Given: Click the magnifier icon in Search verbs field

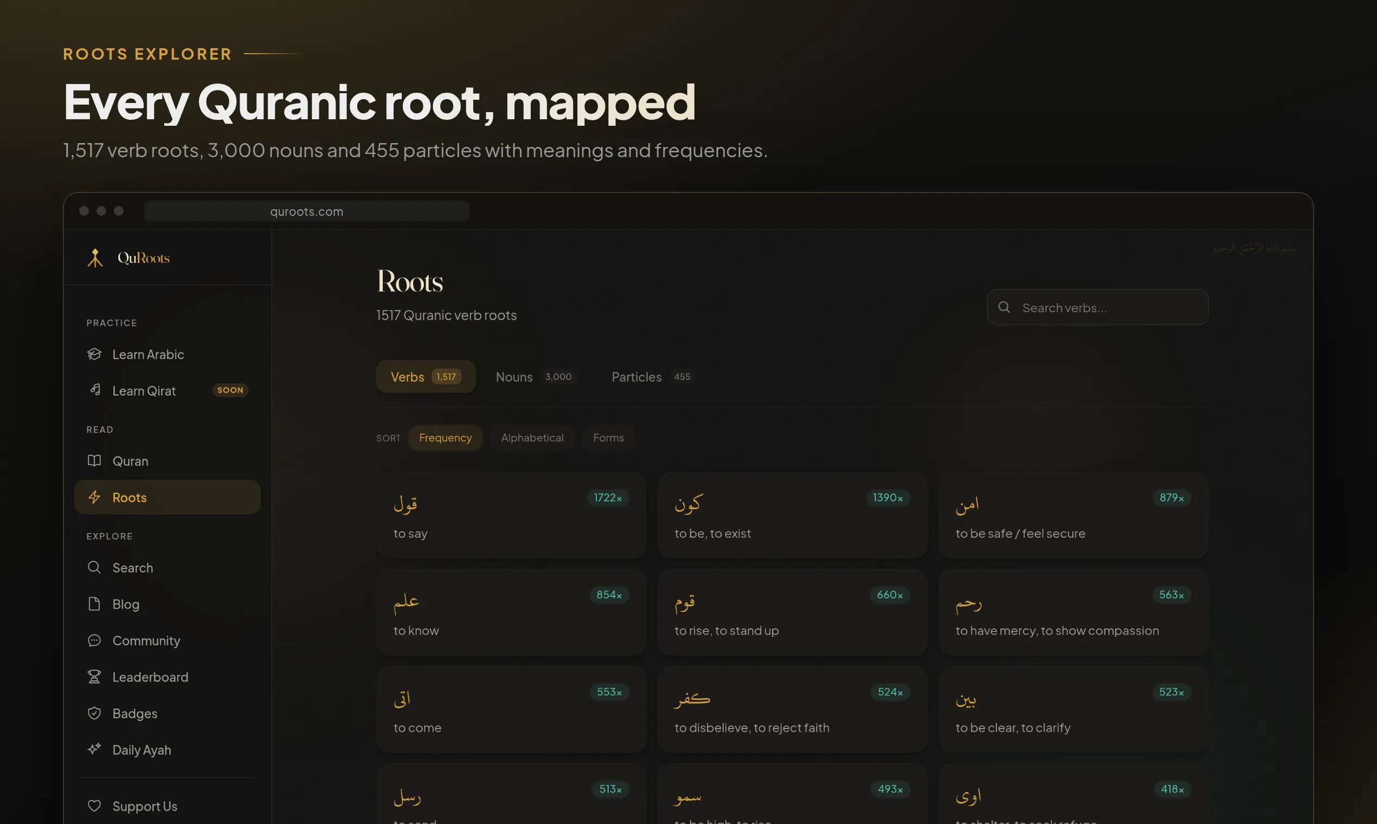Looking at the screenshot, I should (1004, 307).
